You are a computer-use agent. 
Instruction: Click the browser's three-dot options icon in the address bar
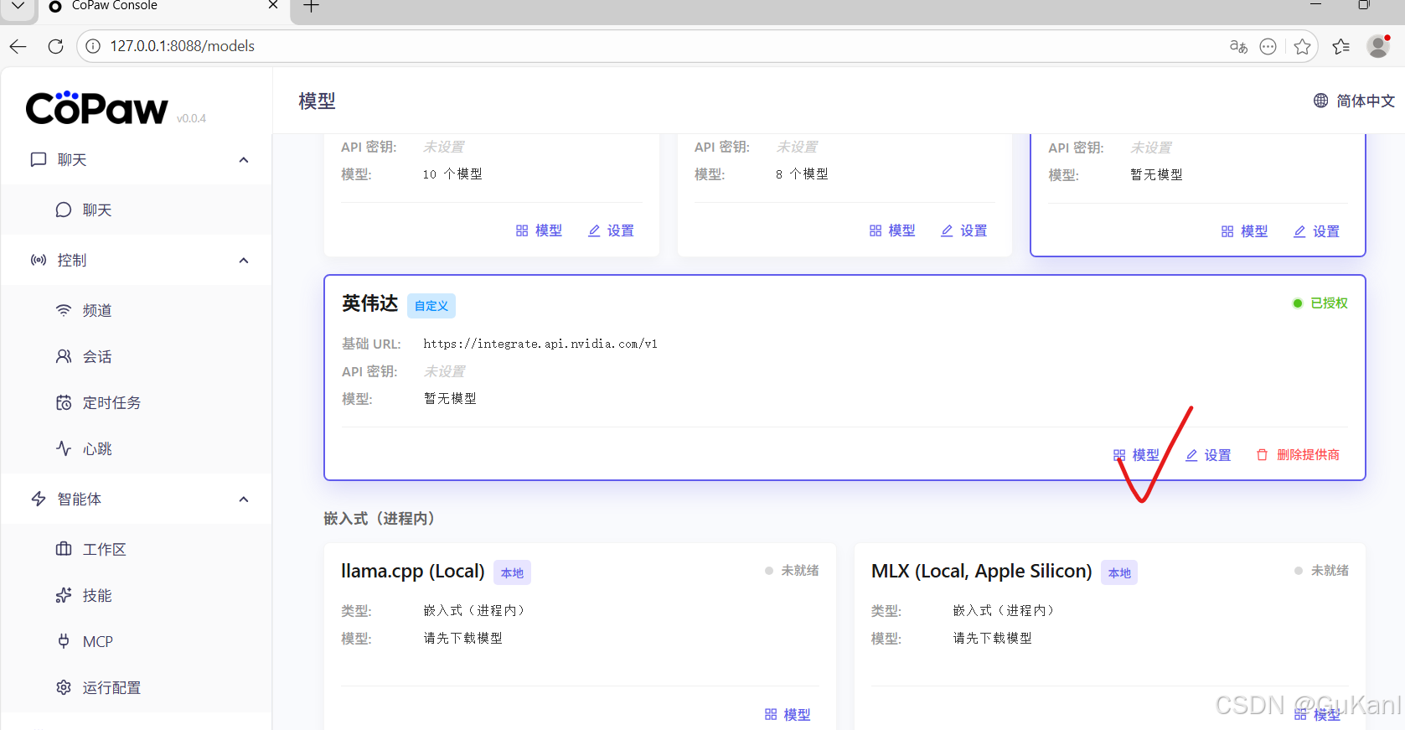coord(1268,47)
